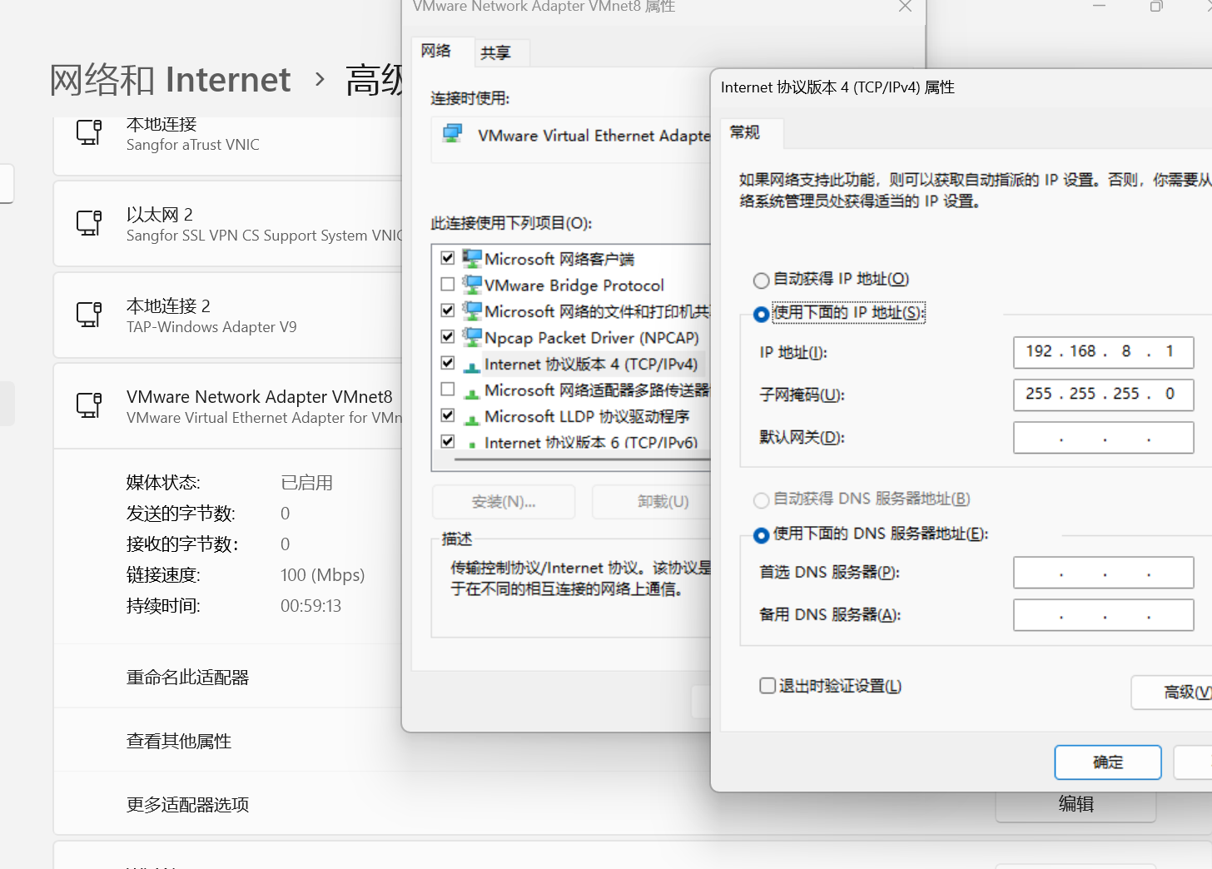Toggle Microsoft 网络的文件和打印机共享 checkbox
The height and width of the screenshot is (869, 1212).
pos(448,310)
